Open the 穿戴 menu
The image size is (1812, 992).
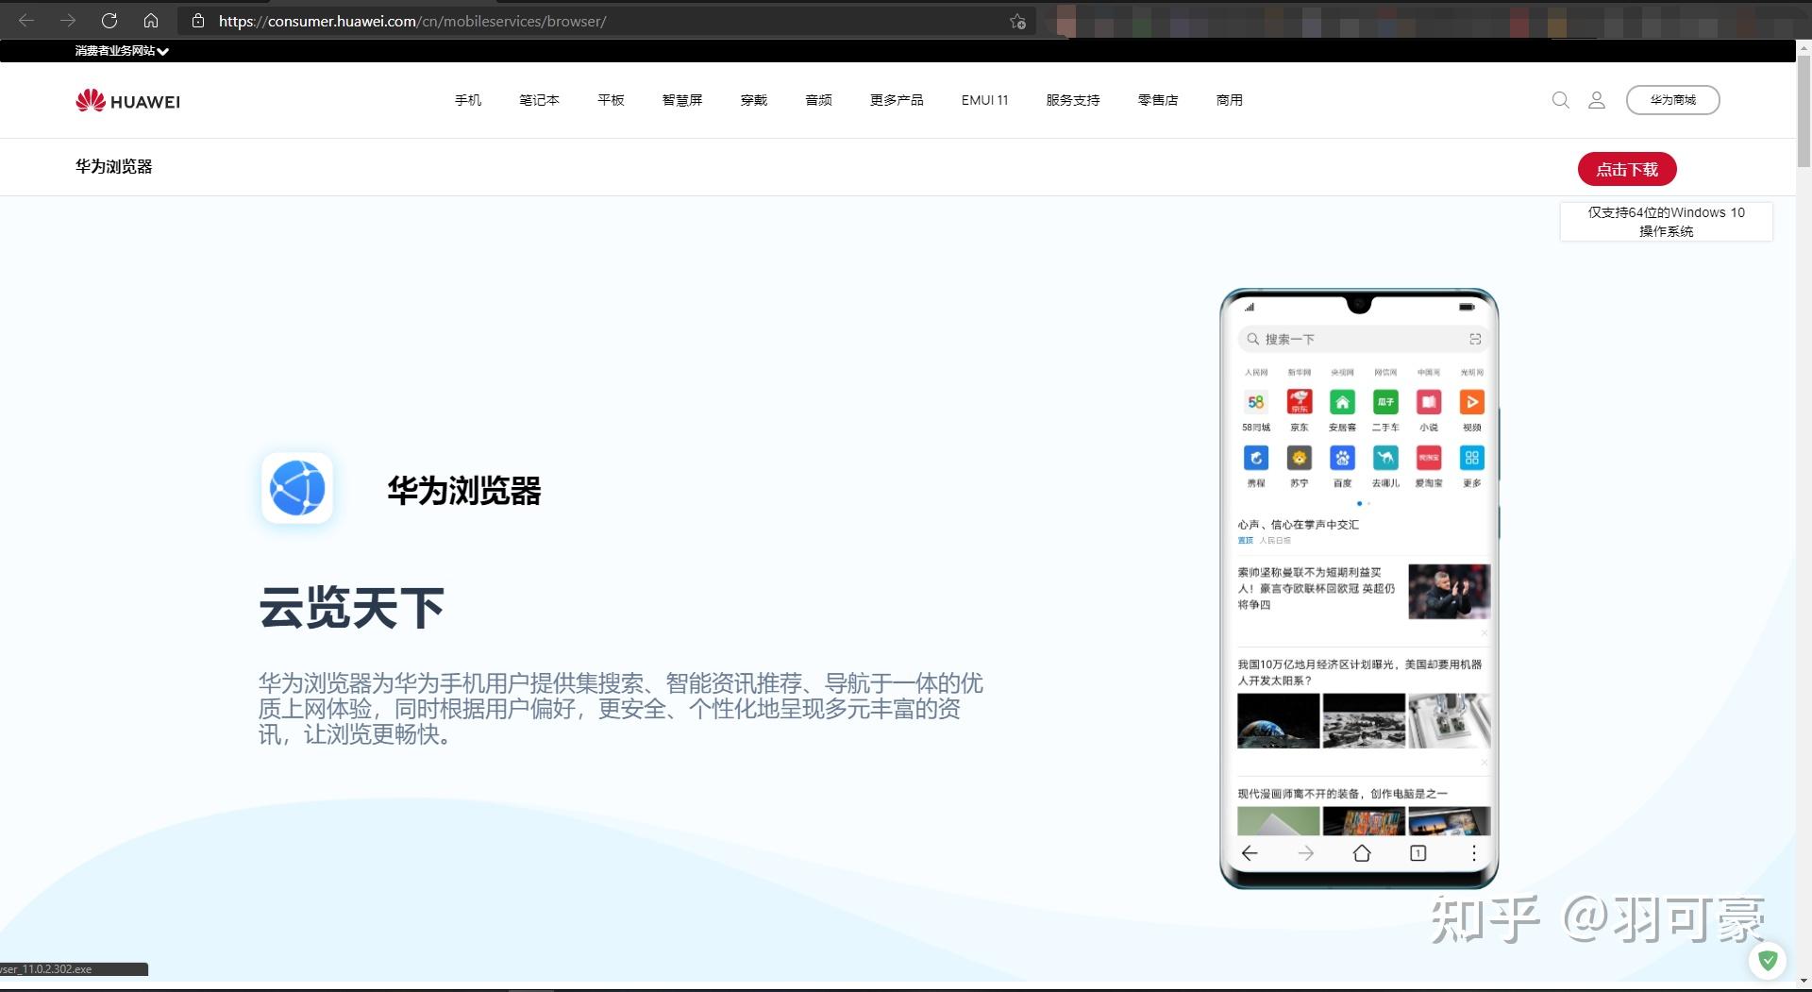pyautogui.click(x=754, y=100)
